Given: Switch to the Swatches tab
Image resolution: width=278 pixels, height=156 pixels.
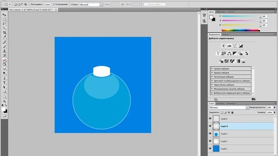Looking at the screenshot, I should (221, 12).
